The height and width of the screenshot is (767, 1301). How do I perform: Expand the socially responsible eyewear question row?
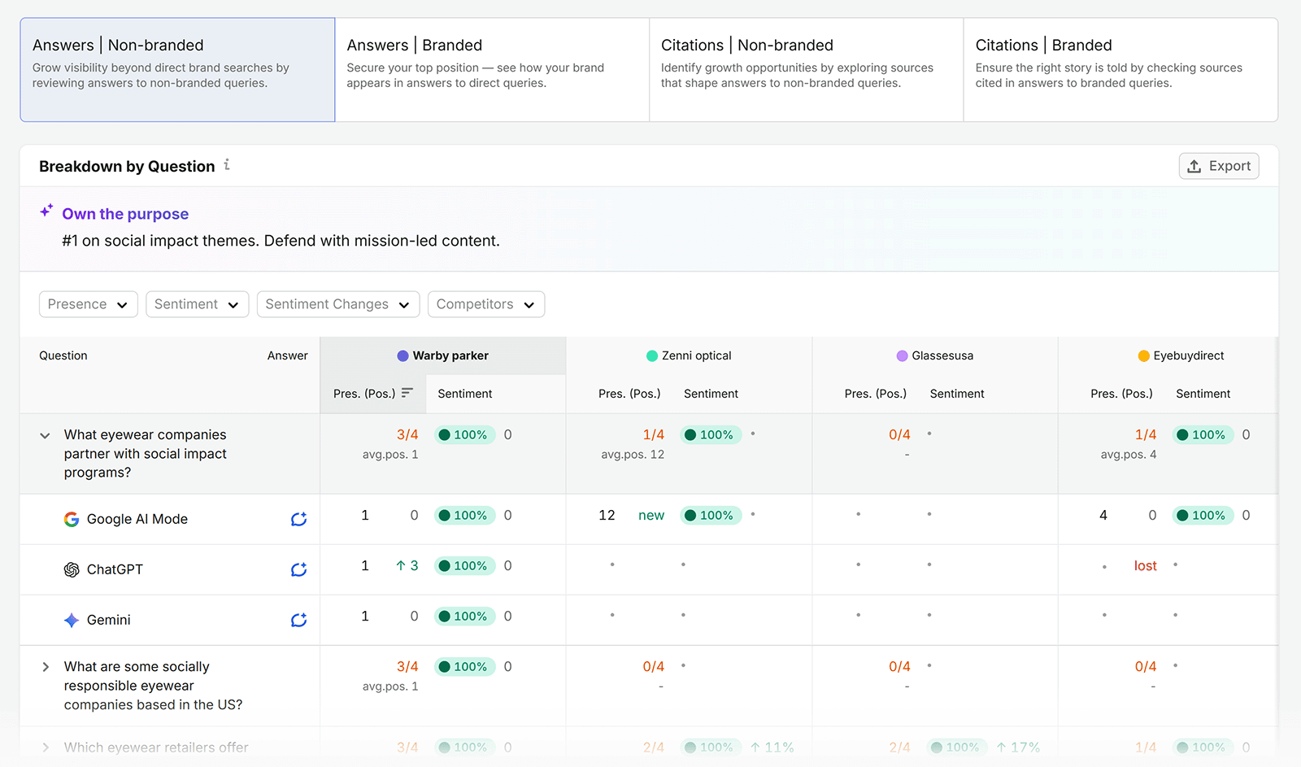(45, 667)
